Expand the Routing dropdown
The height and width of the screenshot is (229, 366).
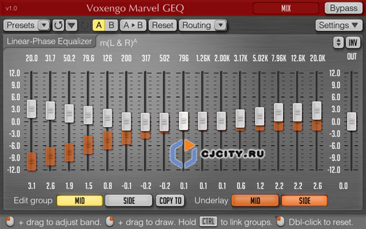[x=203, y=25]
